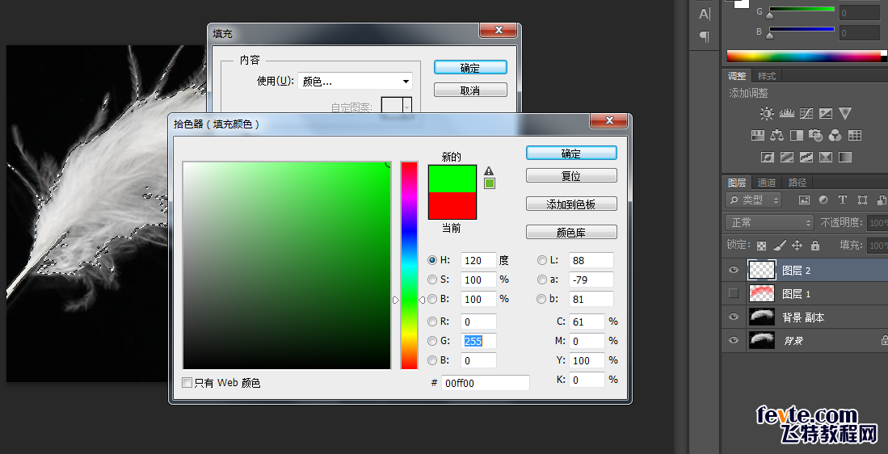The image size is (888, 454).
Task: Click the red 当前 color swatch
Action: click(x=452, y=205)
